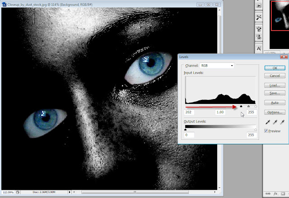Click the horizontal scroll left arrow

coord(74,192)
